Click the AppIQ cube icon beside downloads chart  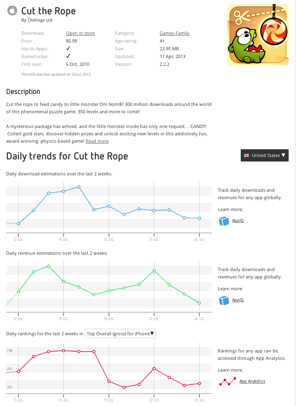click(x=223, y=221)
